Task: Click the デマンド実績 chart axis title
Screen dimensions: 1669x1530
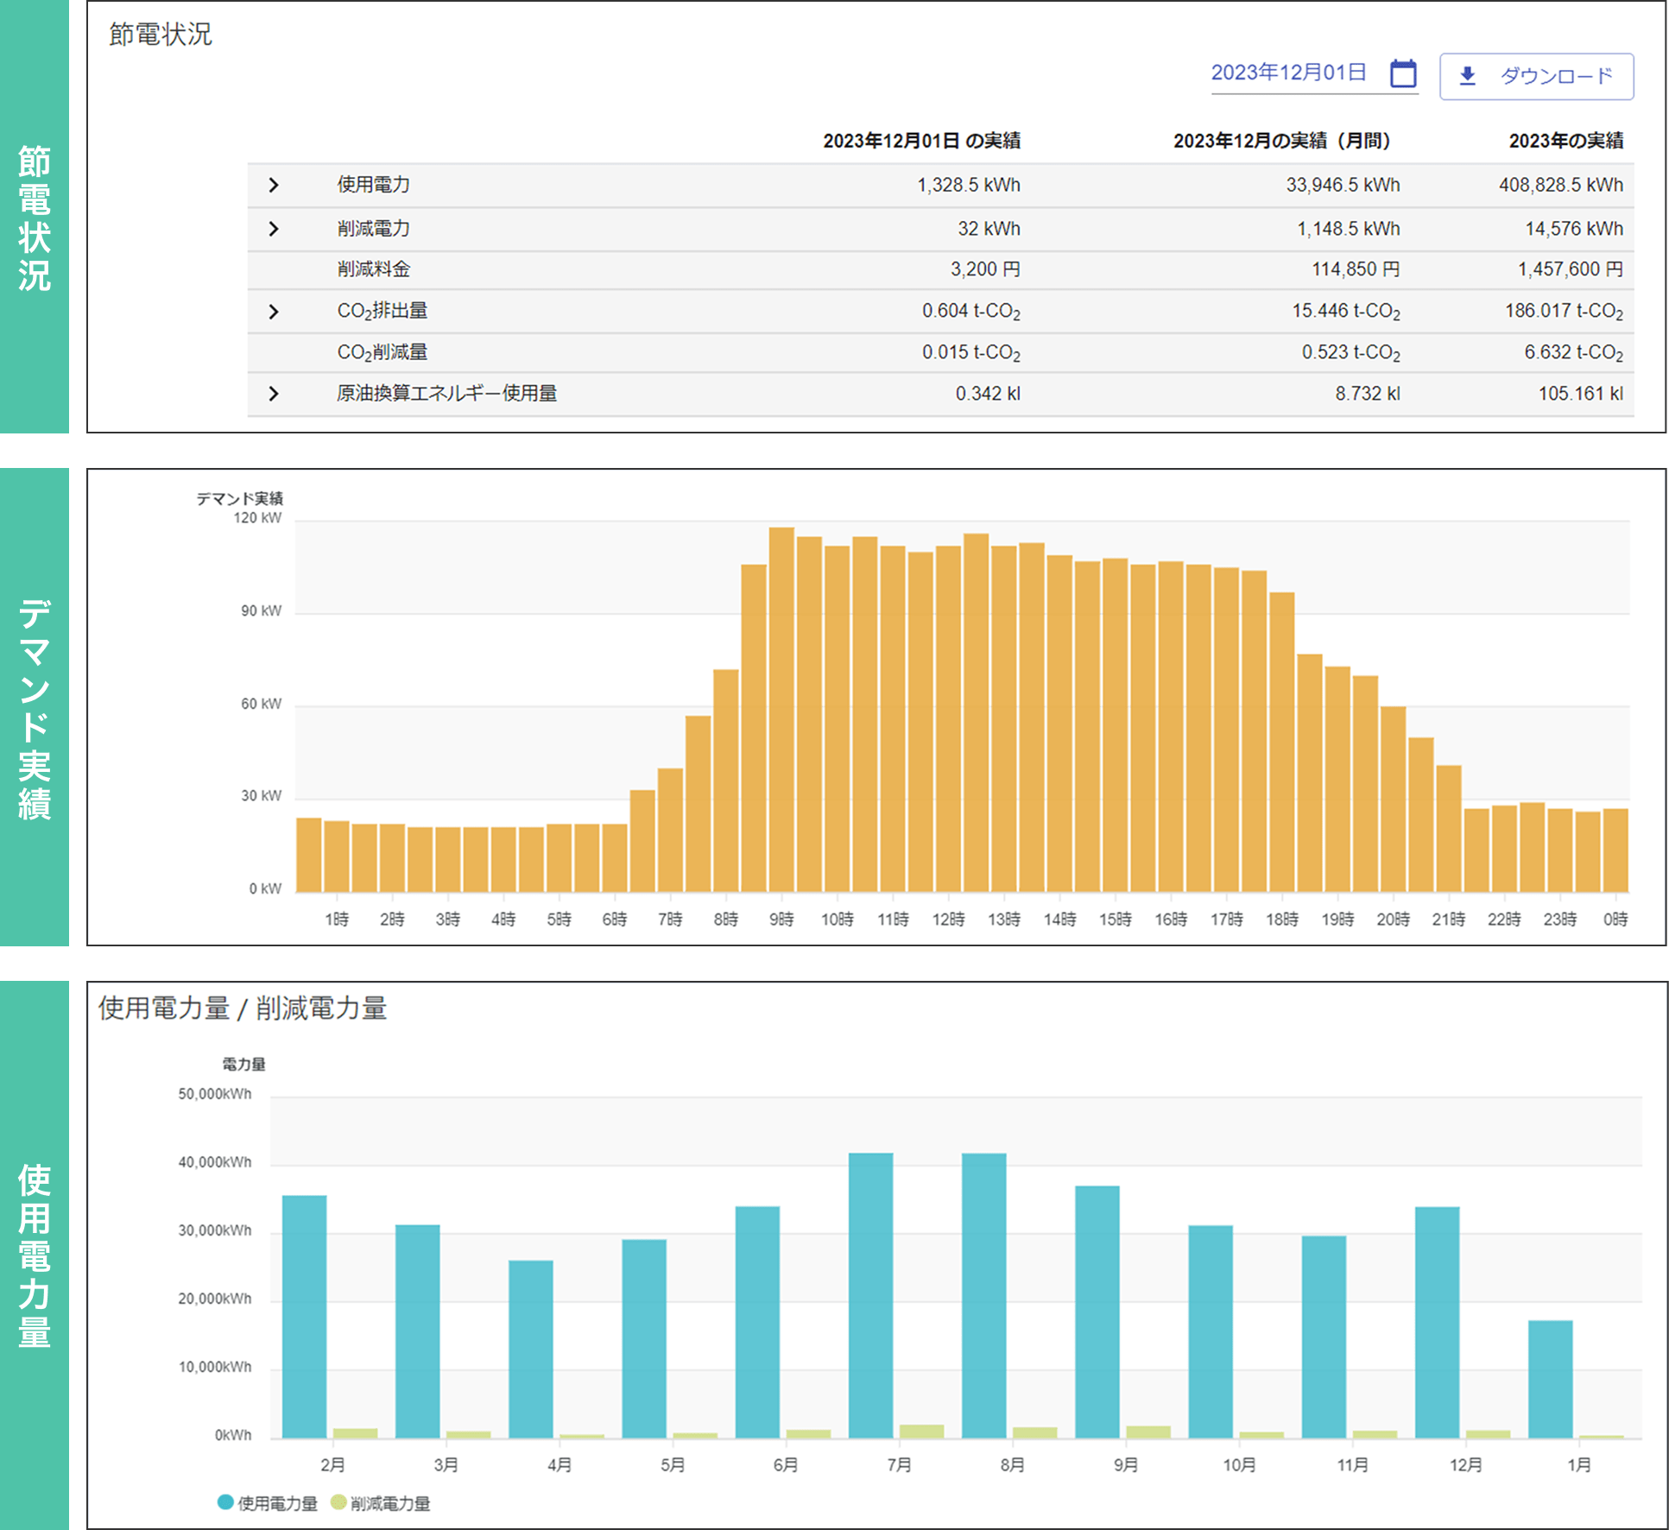Action: [239, 498]
